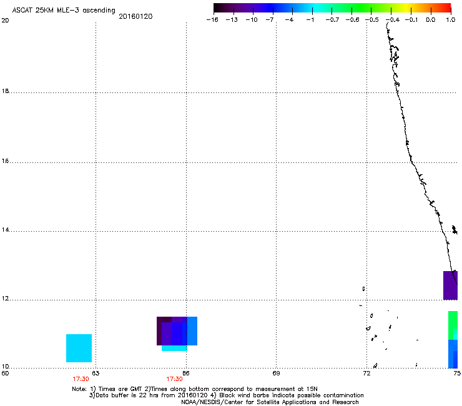Click the NOAA/NESDIS Center for Satellite Applications credit

pyautogui.click(x=270, y=402)
